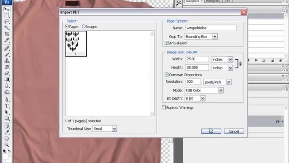Open the Crop To dropdown
The width and height of the screenshot is (289, 163).
point(215,36)
